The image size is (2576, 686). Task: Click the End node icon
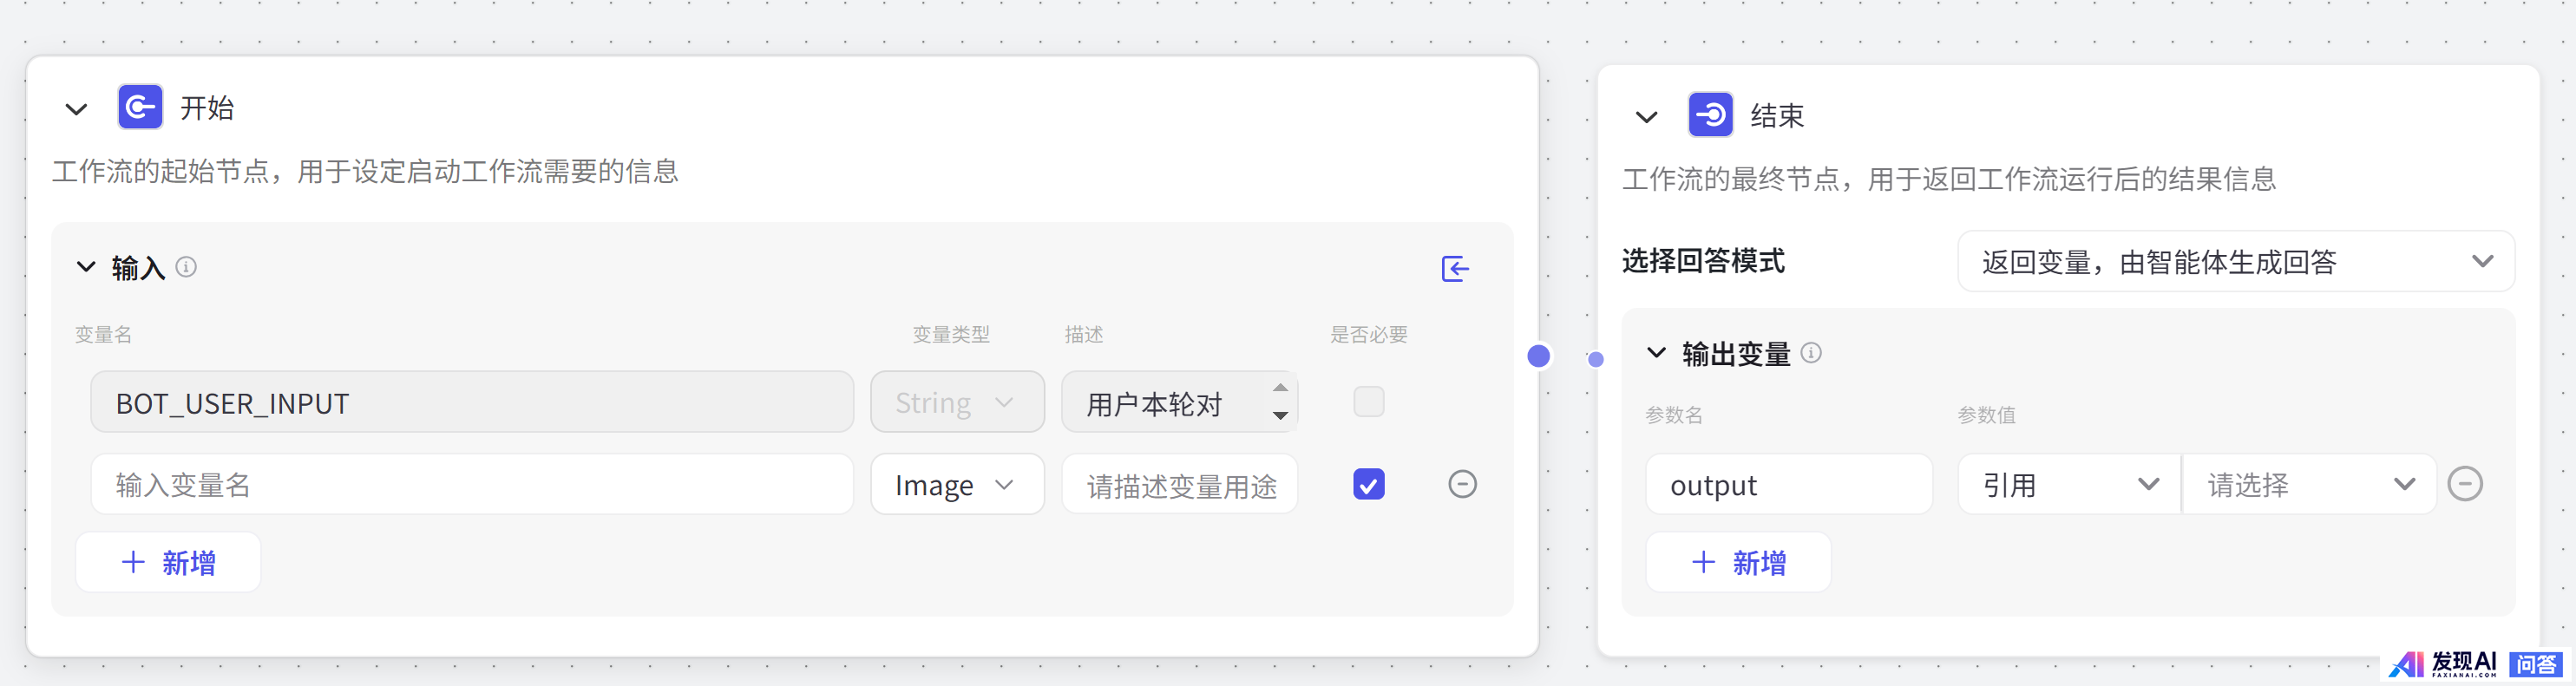coord(1710,115)
